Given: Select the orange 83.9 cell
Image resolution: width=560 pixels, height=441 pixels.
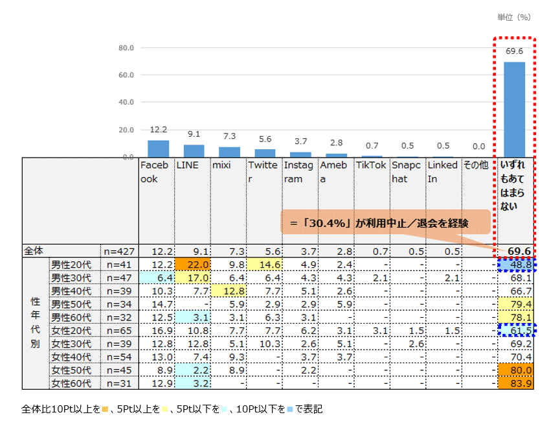Looking at the screenshot, I should click(516, 383).
